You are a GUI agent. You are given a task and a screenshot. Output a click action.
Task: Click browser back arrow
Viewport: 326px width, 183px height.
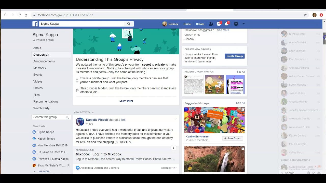(x=5, y=15)
